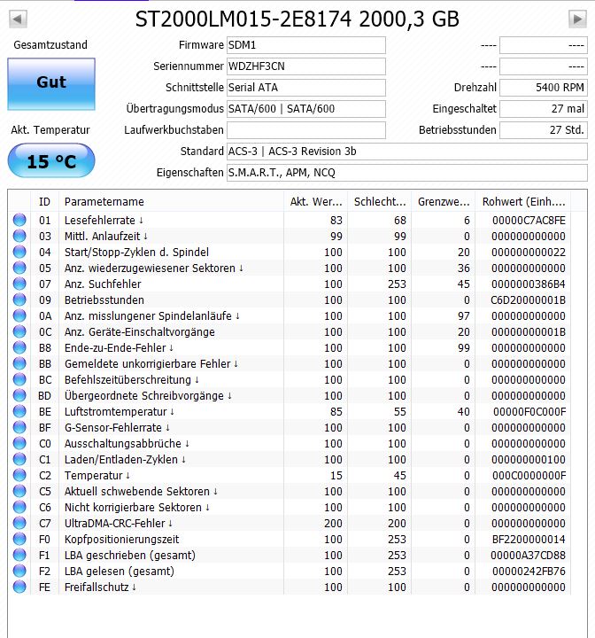Click status icon of Befehlszeitüberschreitung row

pyautogui.click(x=19, y=379)
